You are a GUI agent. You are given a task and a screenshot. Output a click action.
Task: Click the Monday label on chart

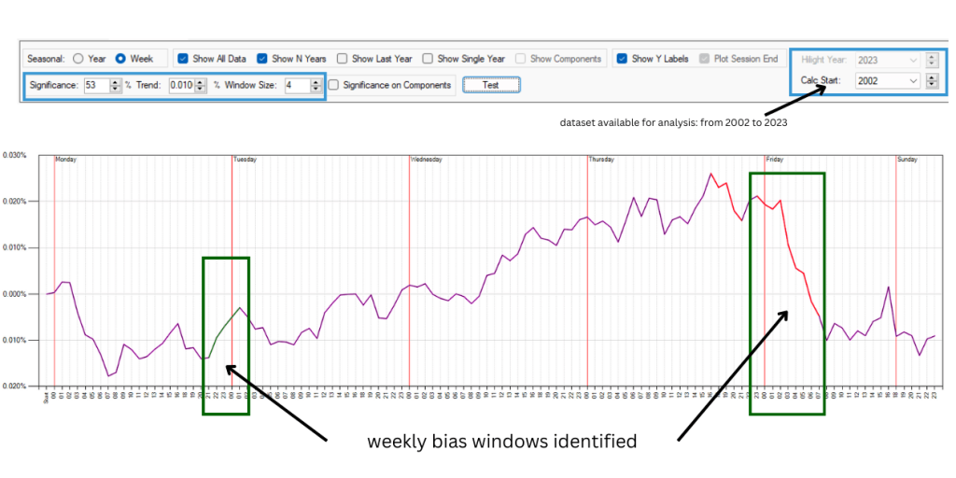point(66,159)
